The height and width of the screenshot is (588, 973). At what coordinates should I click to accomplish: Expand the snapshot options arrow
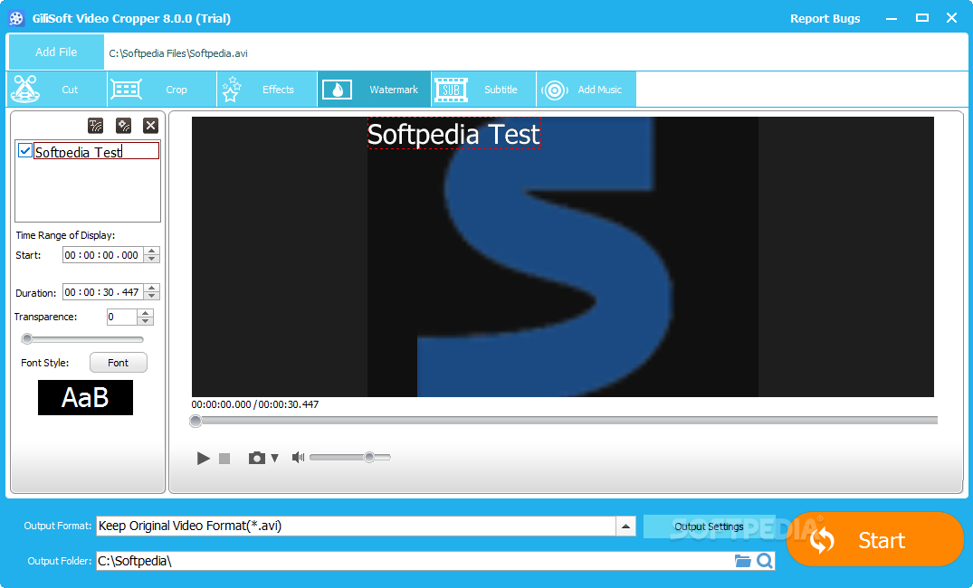pos(274,459)
